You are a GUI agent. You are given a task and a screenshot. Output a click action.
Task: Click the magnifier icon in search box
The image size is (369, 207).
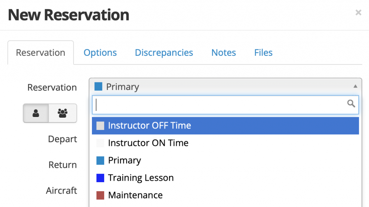tap(351, 104)
